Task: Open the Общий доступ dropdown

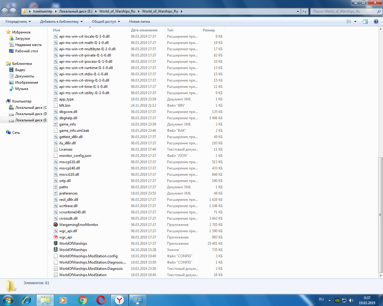Action: click(x=106, y=22)
